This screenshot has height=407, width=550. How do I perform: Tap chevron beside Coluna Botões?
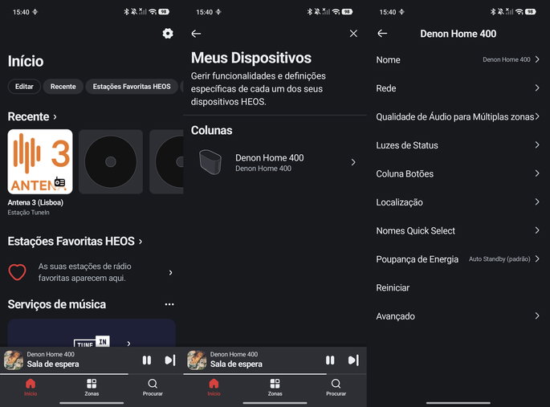(537, 173)
